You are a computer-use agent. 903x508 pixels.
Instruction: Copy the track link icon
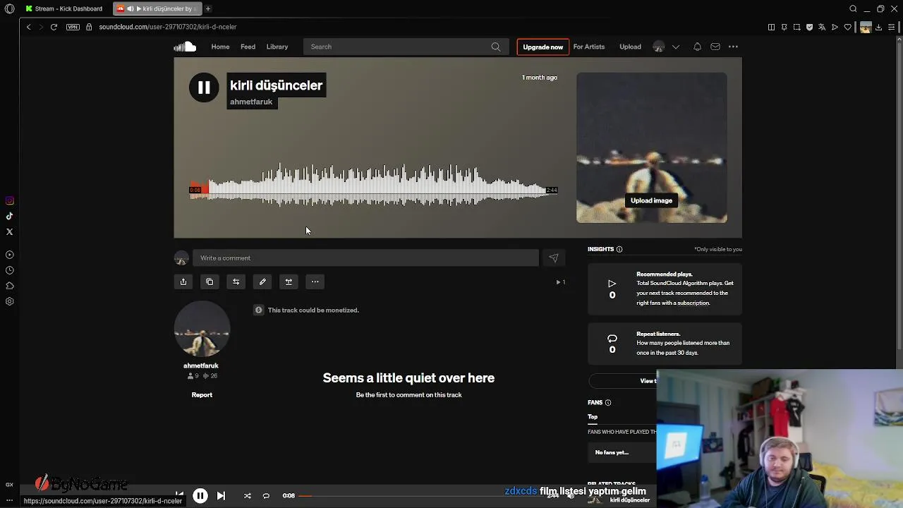(210, 282)
